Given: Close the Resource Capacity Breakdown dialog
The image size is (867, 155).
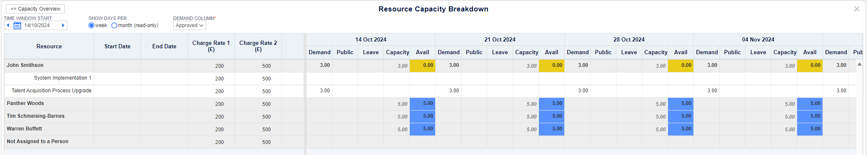Looking at the screenshot, I should tap(856, 9).
